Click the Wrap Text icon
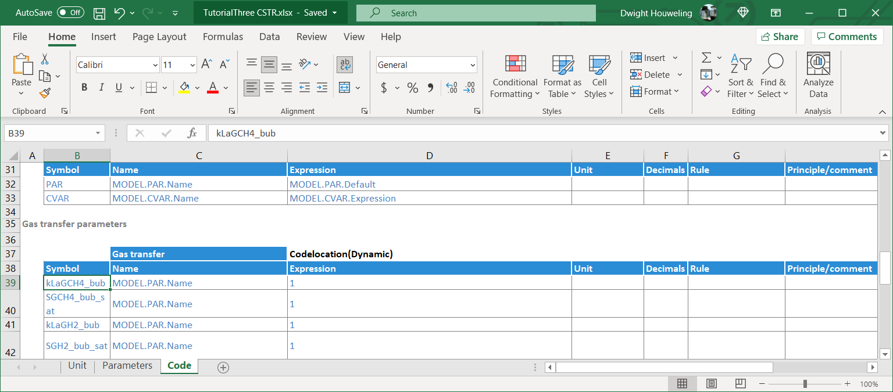893x392 pixels. (344, 64)
